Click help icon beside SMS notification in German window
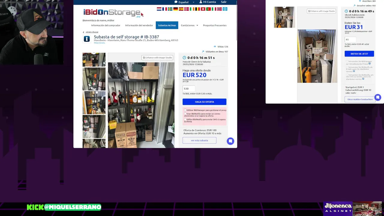This screenshot has width=384, height=216. (x=363, y=79)
